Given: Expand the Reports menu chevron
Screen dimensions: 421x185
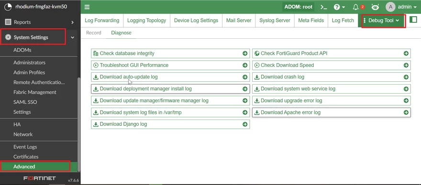Looking at the screenshot, I should (x=72, y=22).
